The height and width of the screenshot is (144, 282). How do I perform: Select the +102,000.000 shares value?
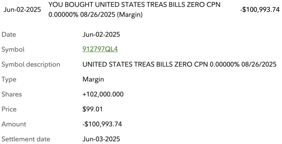(103, 94)
